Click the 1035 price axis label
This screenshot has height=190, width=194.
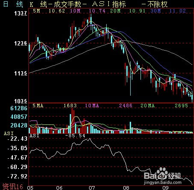[21, 101]
